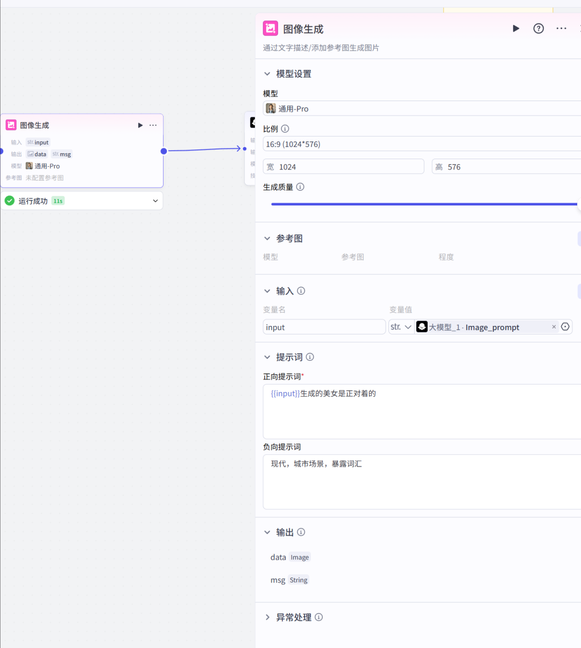Click info icon next to 比例
581x648 pixels.
click(285, 129)
